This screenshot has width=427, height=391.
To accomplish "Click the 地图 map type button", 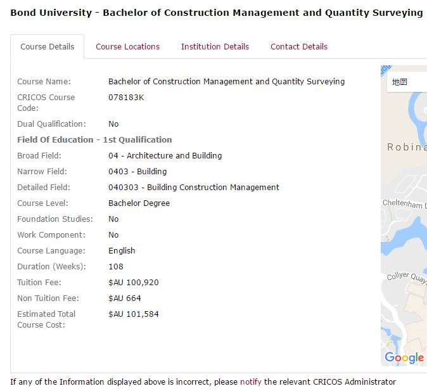I will point(407,82).
